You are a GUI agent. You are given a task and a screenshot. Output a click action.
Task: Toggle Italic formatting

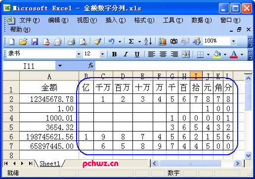(x=126, y=54)
